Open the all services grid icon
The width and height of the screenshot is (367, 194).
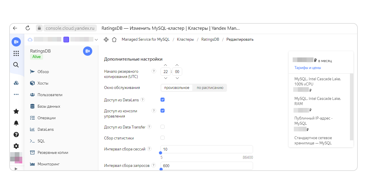[x=16, y=53]
